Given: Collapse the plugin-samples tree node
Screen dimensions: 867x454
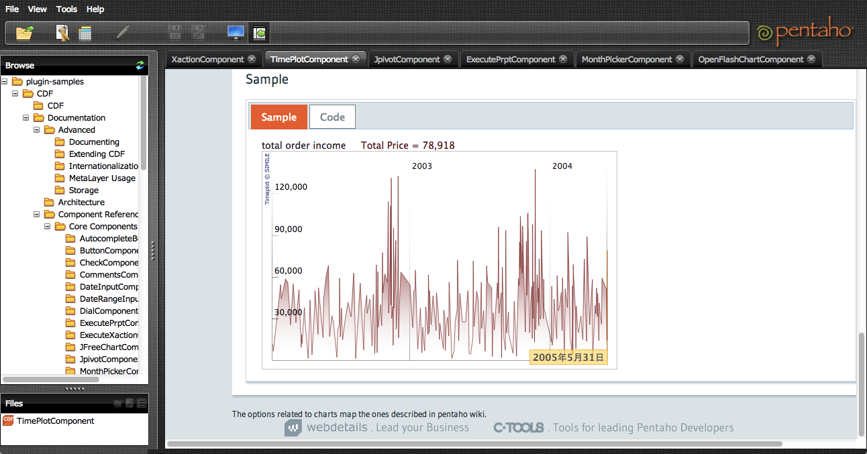Looking at the screenshot, I should (5, 81).
